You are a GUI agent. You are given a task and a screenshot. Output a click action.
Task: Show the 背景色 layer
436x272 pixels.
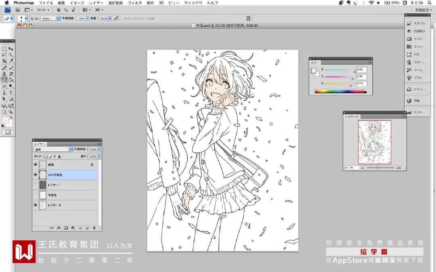coord(35,195)
